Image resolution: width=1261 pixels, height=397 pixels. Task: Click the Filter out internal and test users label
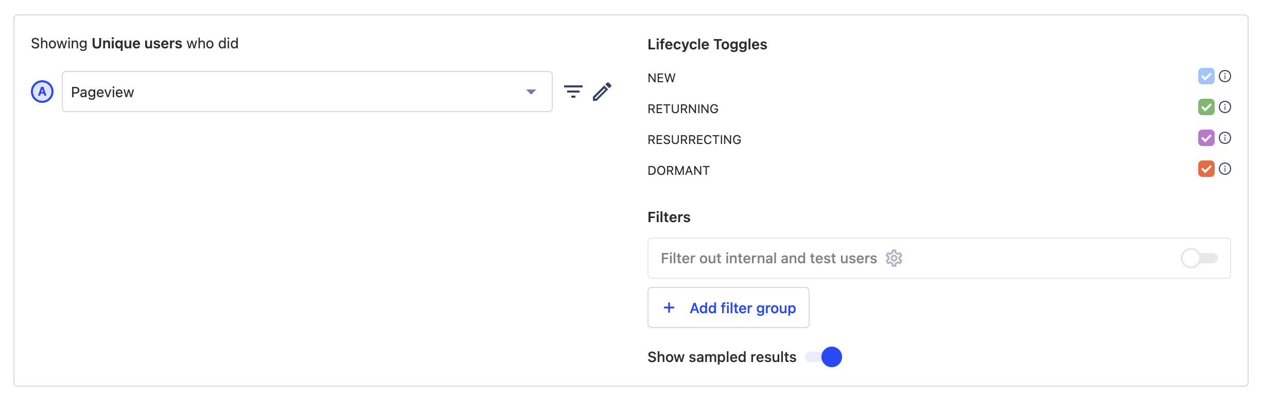pyautogui.click(x=768, y=258)
